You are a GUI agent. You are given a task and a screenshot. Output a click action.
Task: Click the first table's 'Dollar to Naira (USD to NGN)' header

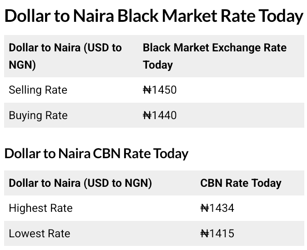tap(65, 56)
